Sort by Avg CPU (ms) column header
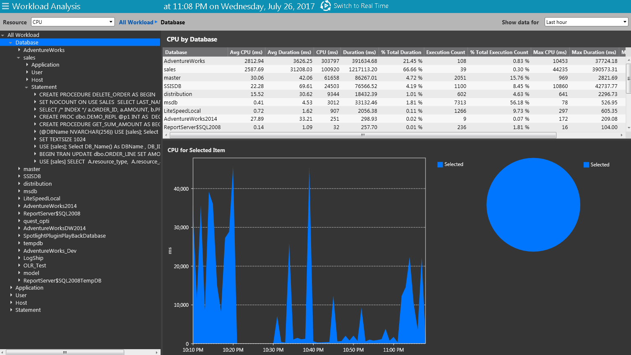Screen dimensions: 631x355 click(246, 52)
